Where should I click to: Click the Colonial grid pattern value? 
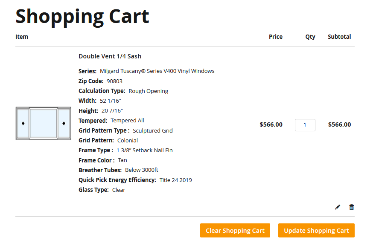tap(128, 140)
